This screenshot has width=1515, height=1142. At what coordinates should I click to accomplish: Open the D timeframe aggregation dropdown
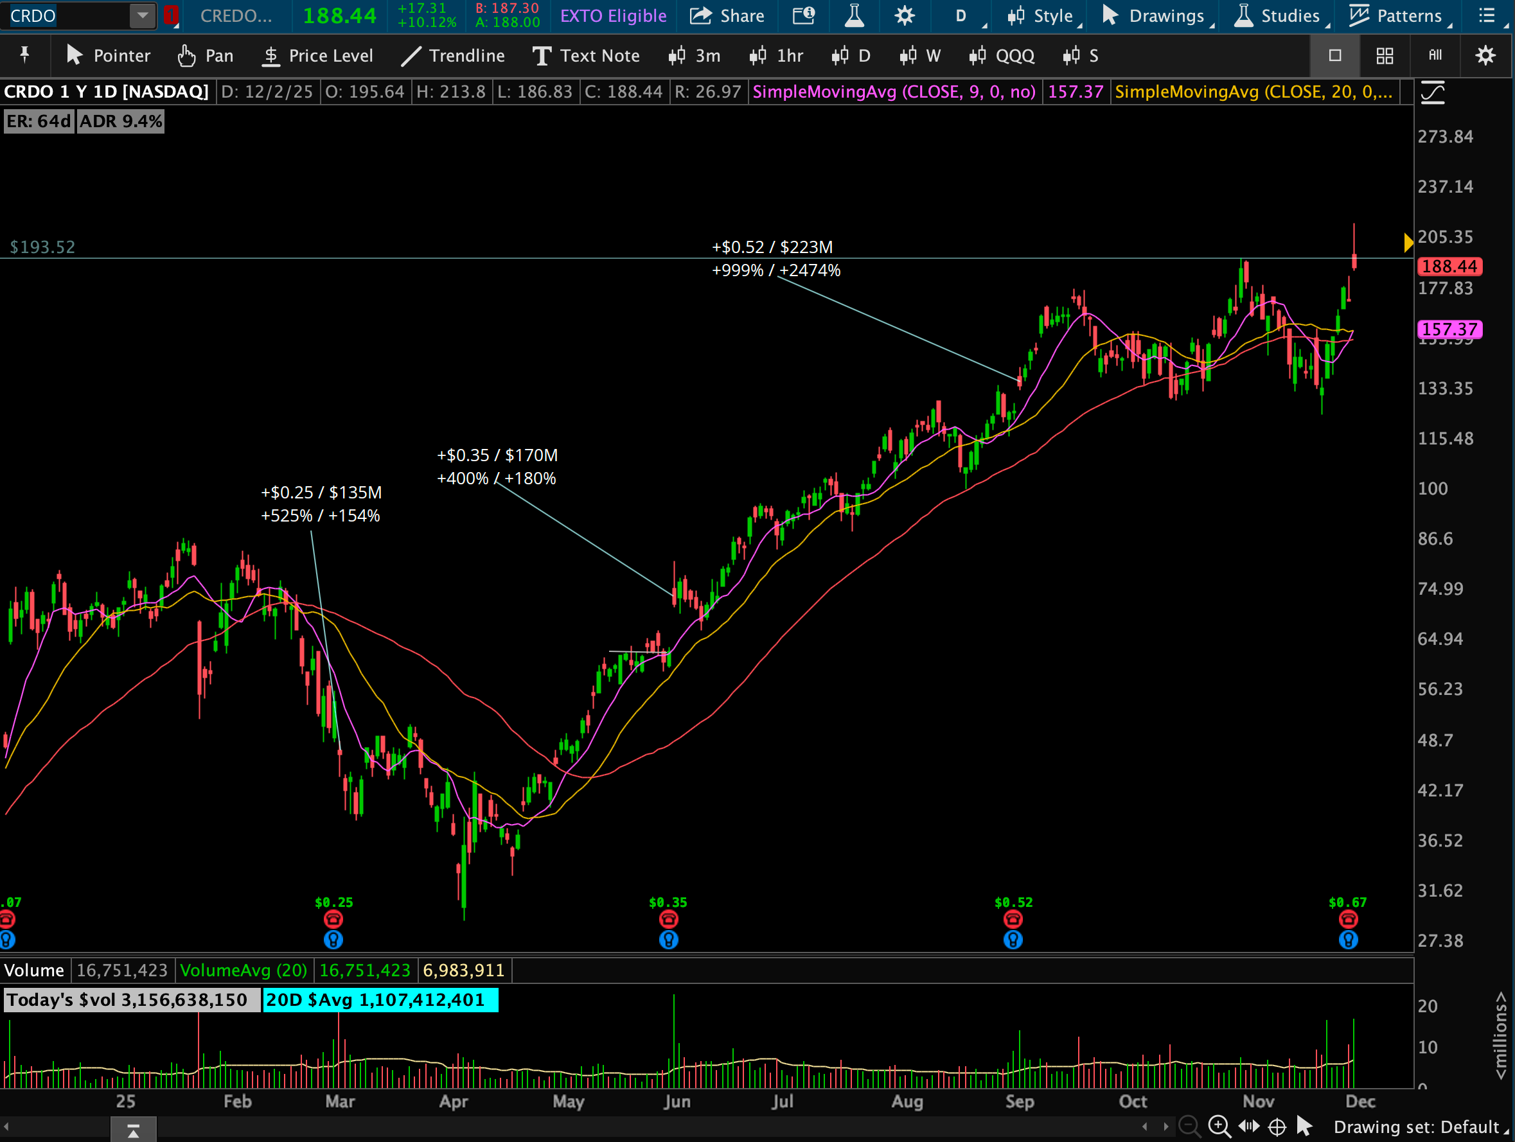(962, 16)
